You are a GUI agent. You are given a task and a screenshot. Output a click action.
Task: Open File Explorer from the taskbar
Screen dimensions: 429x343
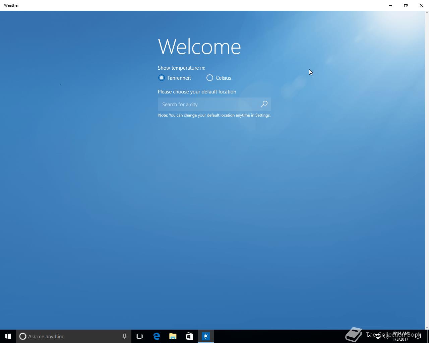click(x=173, y=336)
